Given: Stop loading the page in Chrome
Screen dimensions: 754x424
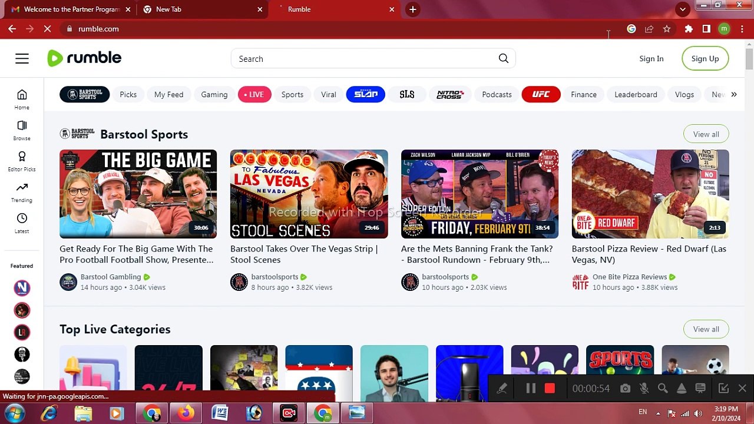Looking at the screenshot, I should (47, 29).
